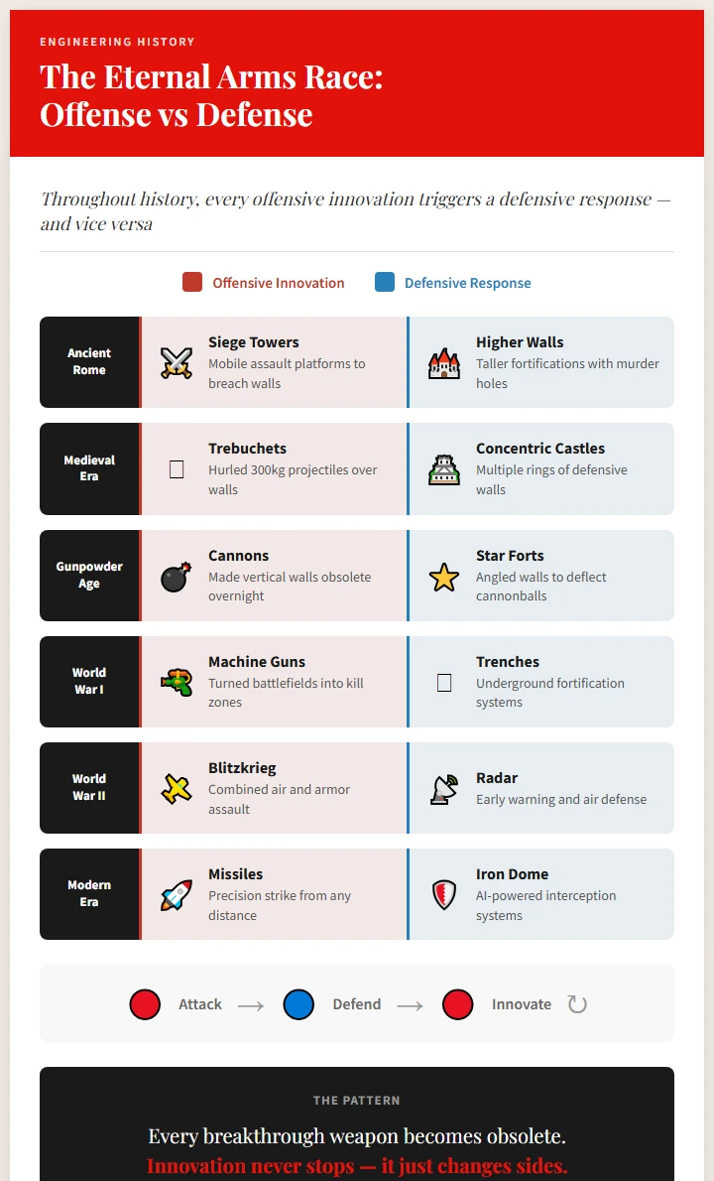Click the shield icon for Iron Dome
Image resolution: width=714 pixels, height=1181 pixels.
pyautogui.click(x=444, y=894)
